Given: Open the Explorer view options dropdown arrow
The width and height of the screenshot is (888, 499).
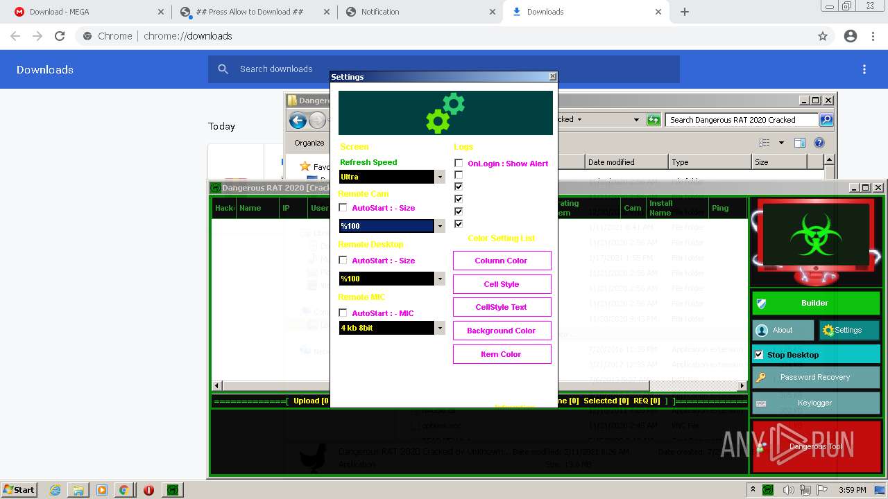Looking at the screenshot, I should point(781,143).
